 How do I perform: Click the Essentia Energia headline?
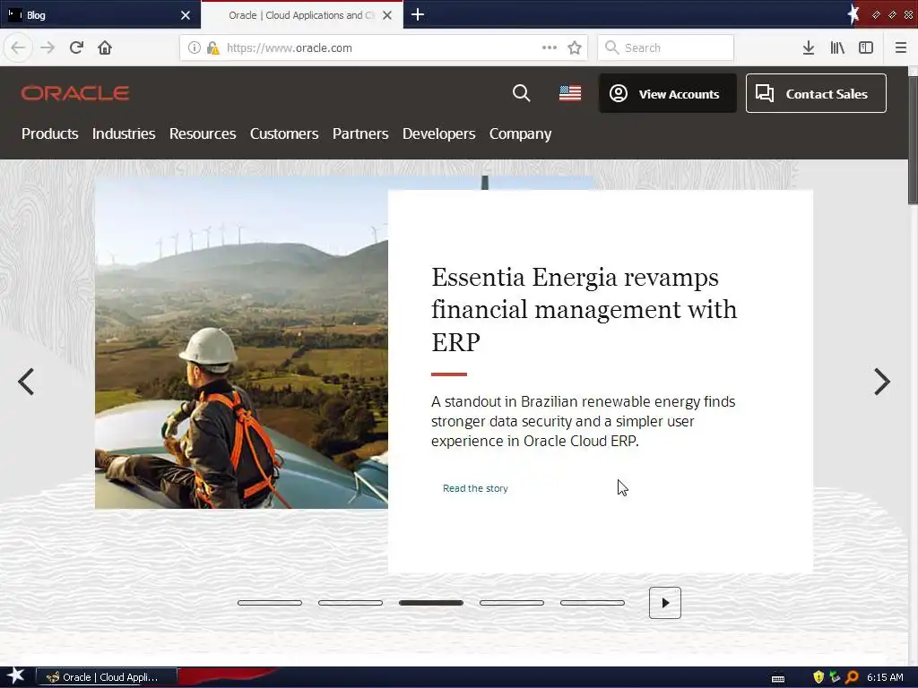[x=584, y=309]
